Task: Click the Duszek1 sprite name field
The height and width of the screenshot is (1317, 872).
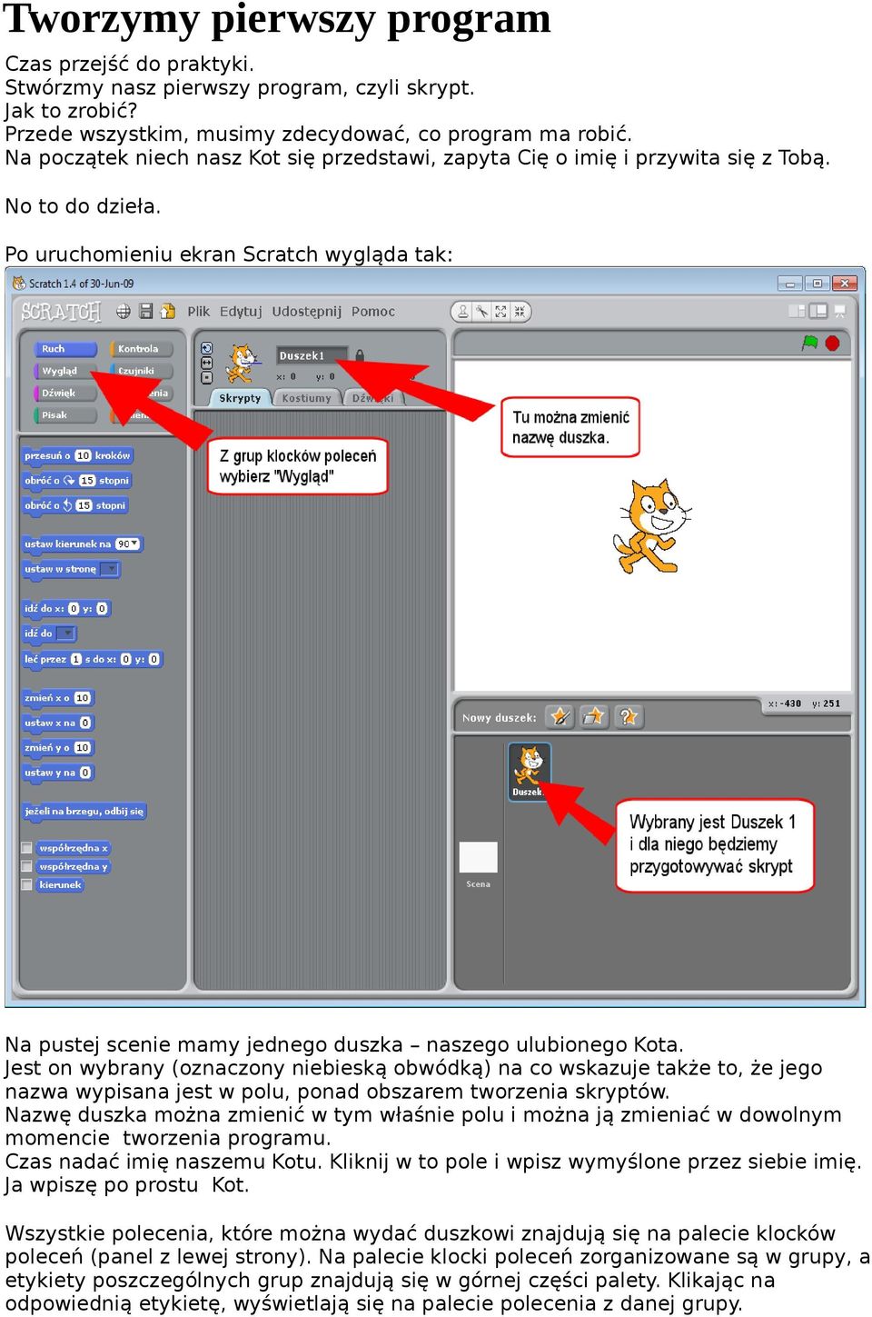Action: [x=312, y=355]
